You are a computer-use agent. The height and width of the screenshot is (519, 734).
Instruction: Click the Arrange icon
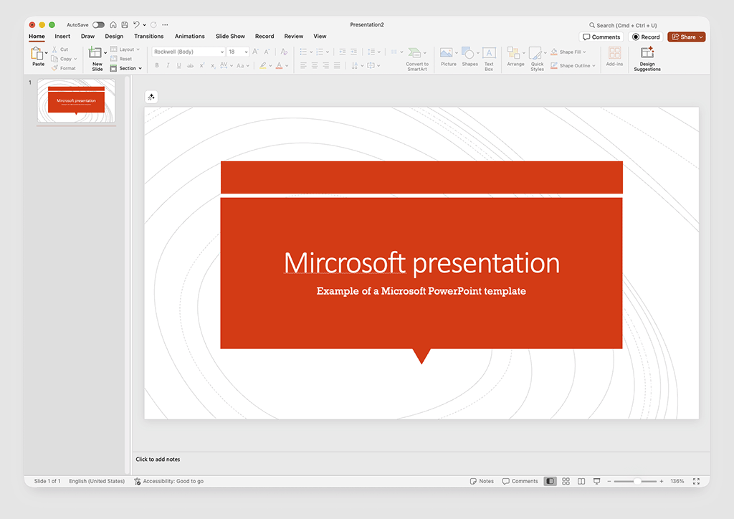tap(513, 53)
